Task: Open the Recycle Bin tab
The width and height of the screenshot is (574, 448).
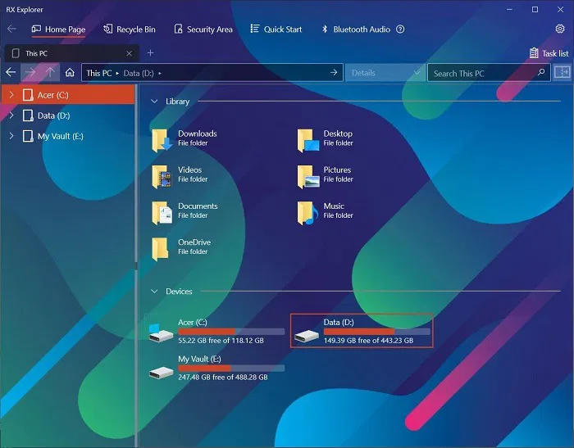Action: pos(130,29)
